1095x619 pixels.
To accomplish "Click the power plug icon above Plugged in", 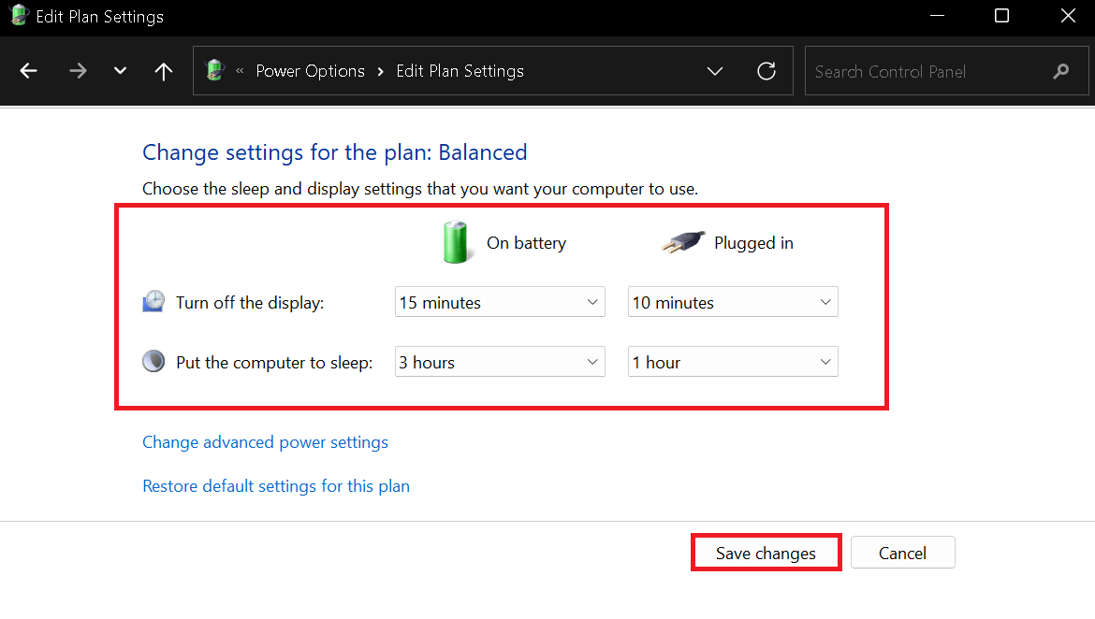I will (x=681, y=240).
